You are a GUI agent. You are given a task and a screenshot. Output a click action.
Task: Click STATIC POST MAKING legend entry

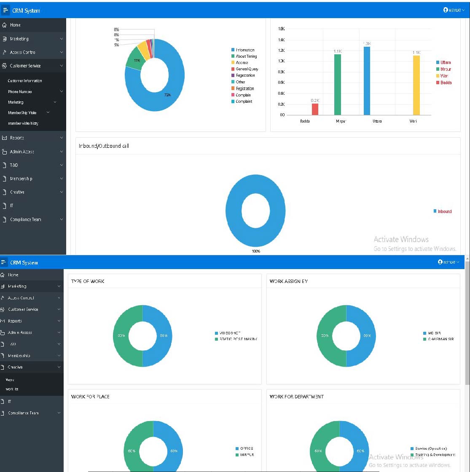[x=236, y=339]
